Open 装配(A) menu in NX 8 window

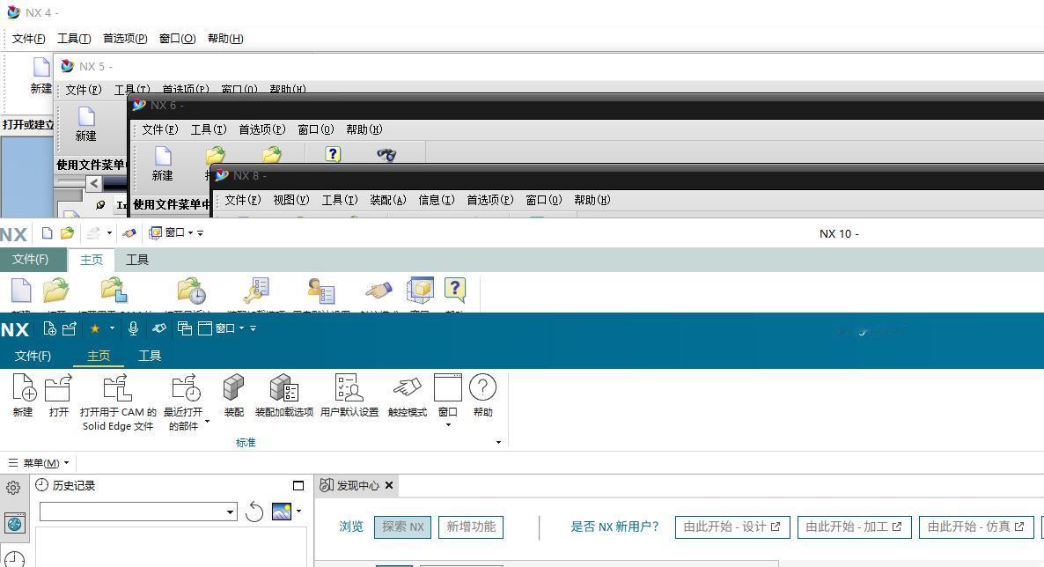[388, 200]
